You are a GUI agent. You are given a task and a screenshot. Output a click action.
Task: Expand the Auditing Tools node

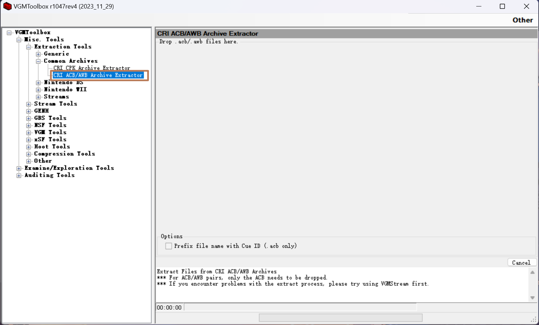(19, 175)
